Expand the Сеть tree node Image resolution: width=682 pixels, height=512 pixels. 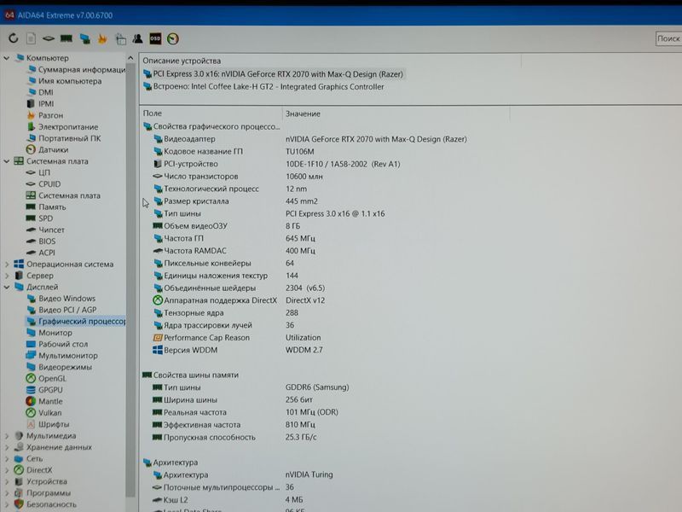[7, 458]
